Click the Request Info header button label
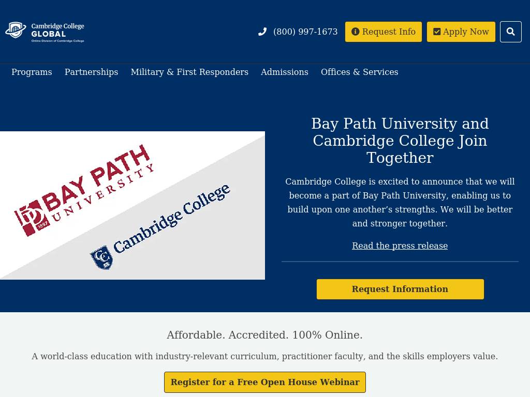This screenshot has height=397, width=530. pyautogui.click(x=389, y=32)
